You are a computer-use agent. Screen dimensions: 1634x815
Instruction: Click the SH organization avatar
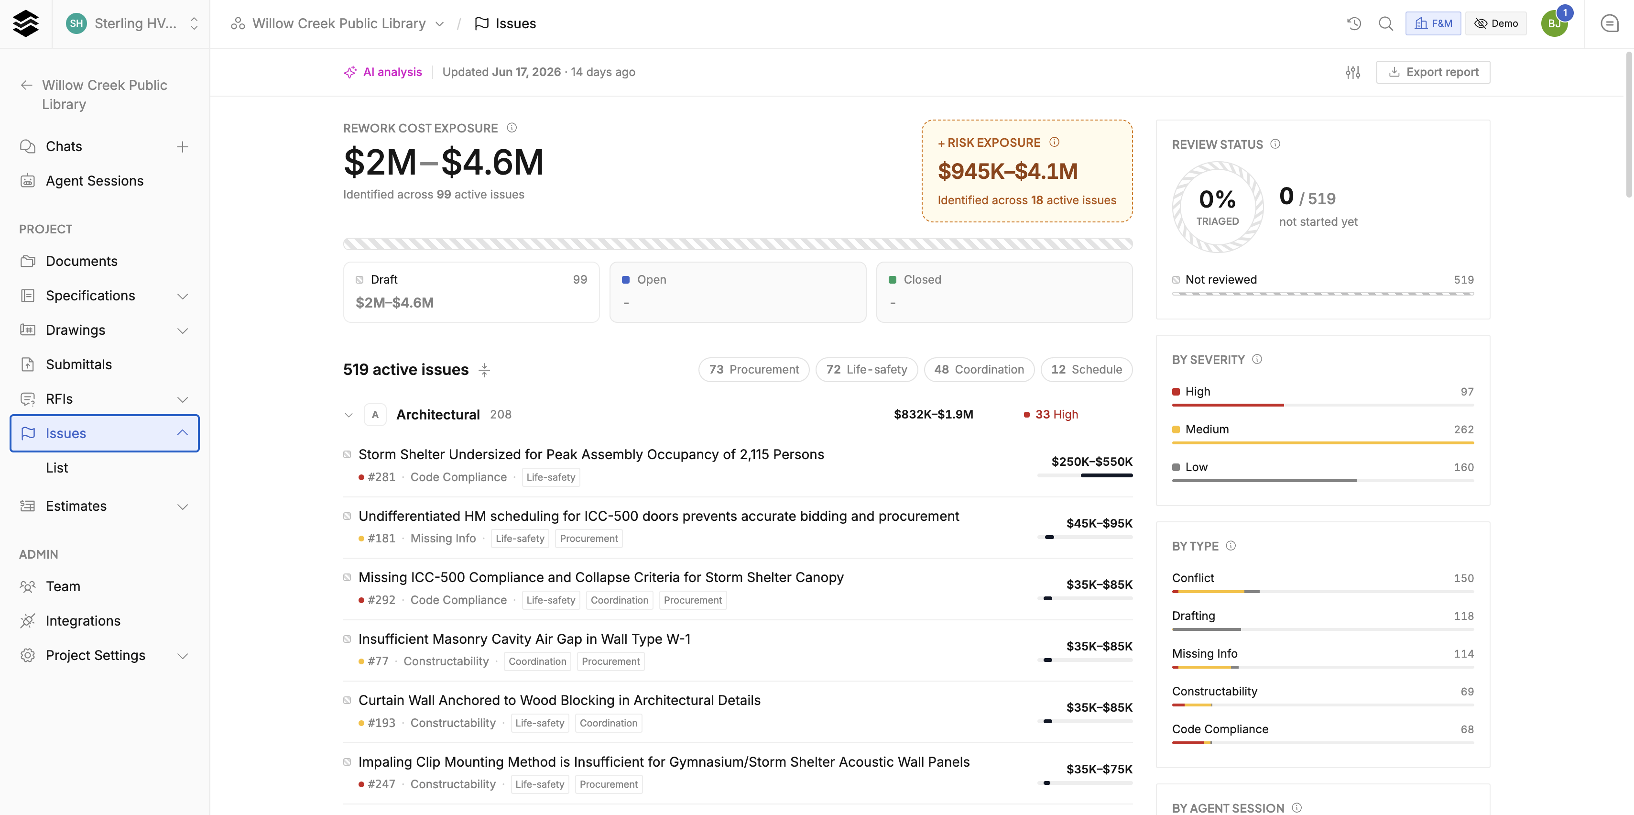click(76, 23)
